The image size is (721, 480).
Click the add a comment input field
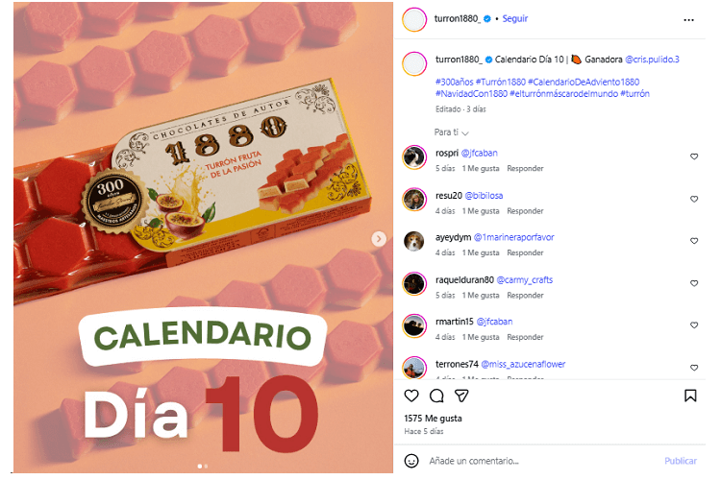[542, 461]
